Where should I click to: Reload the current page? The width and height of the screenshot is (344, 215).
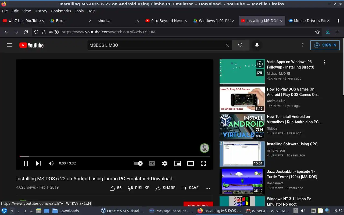coord(26,32)
